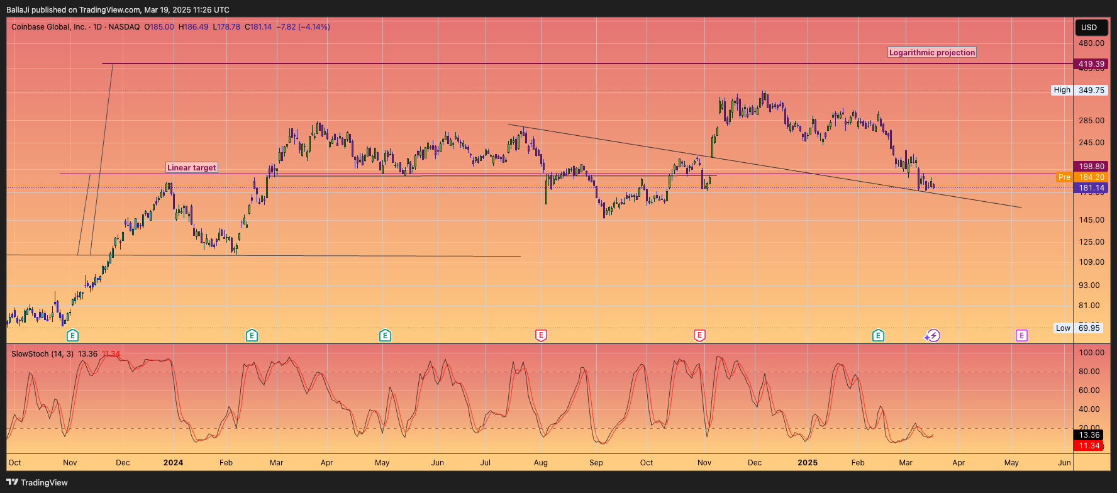Viewport: 1117px width, 493px height.
Task: Click the L178.78 low value in header
Action: 226,27
